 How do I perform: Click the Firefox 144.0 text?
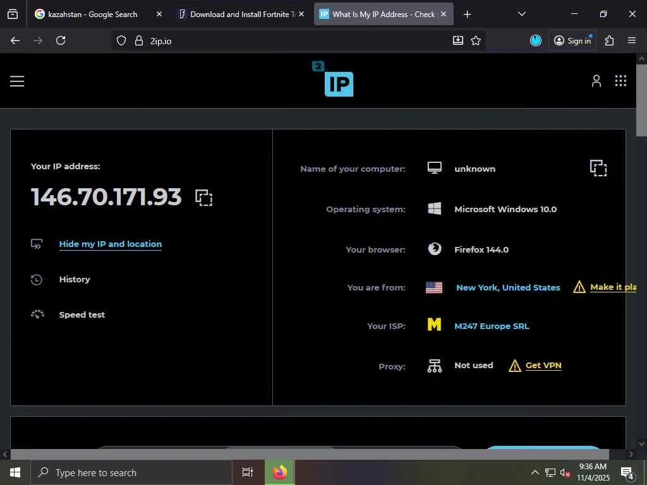click(x=481, y=249)
